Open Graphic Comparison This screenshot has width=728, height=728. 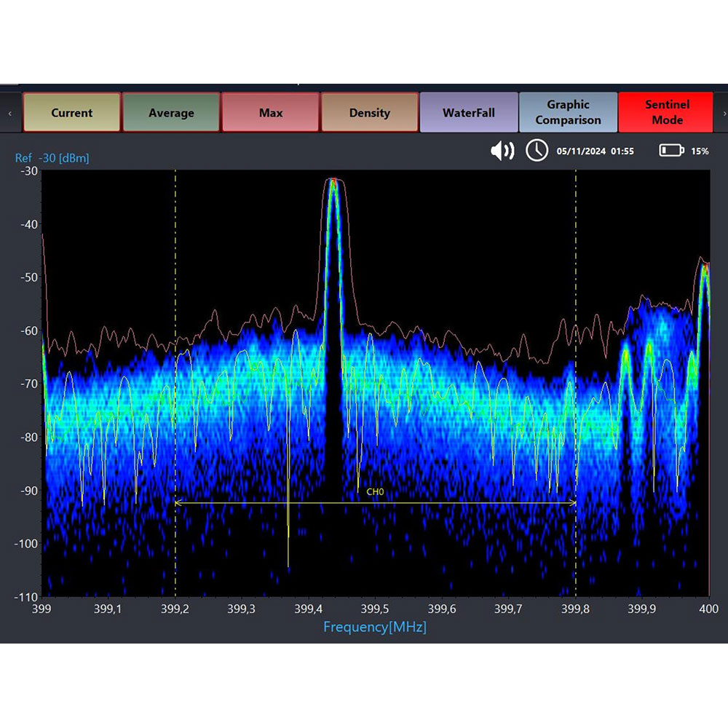567,113
